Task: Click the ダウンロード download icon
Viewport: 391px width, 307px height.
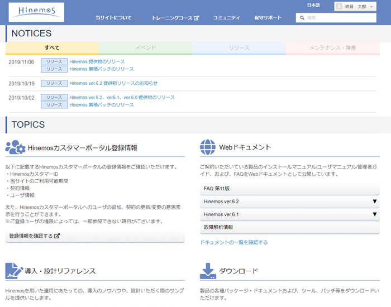Action: click(x=208, y=271)
